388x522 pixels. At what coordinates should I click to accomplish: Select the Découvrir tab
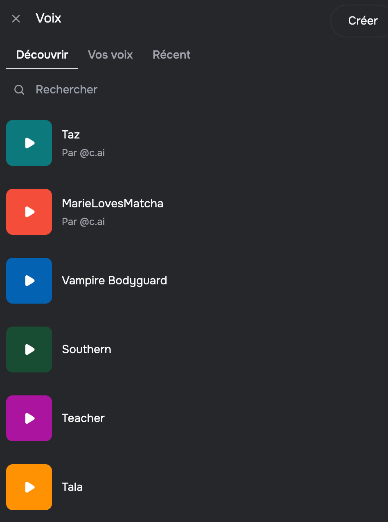(42, 55)
